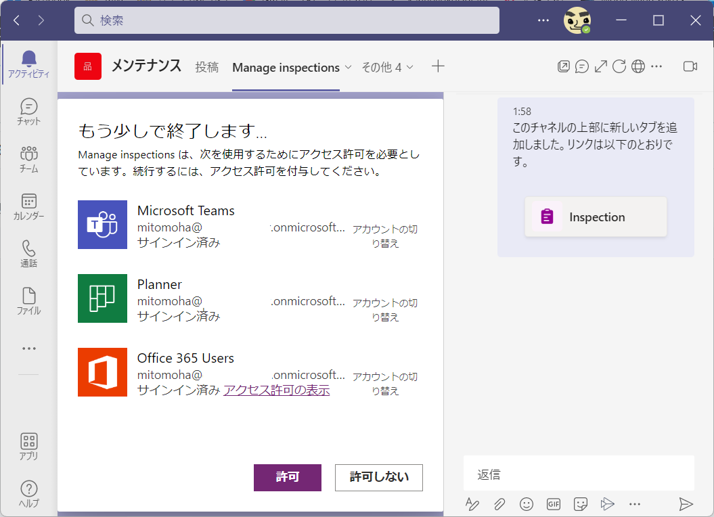This screenshot has height=517, width=714.
Task: Open the アクセス許可の表示 link
Action: coord(276,390)
